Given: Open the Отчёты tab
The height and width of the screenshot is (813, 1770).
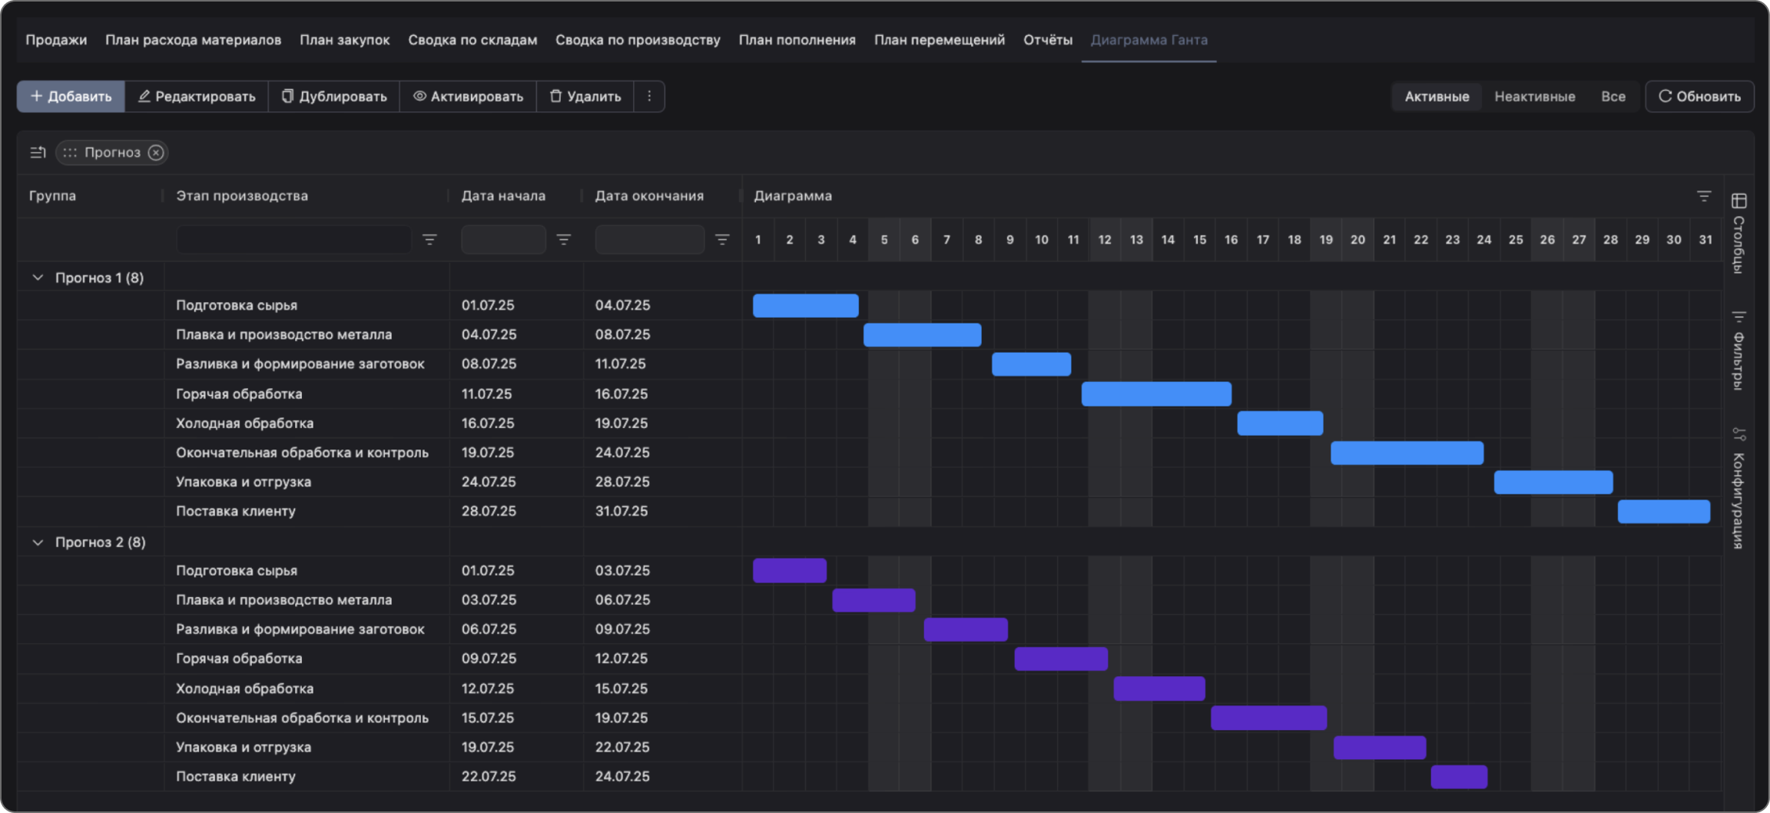Looking at the screenshot, I should [1047, 40].
